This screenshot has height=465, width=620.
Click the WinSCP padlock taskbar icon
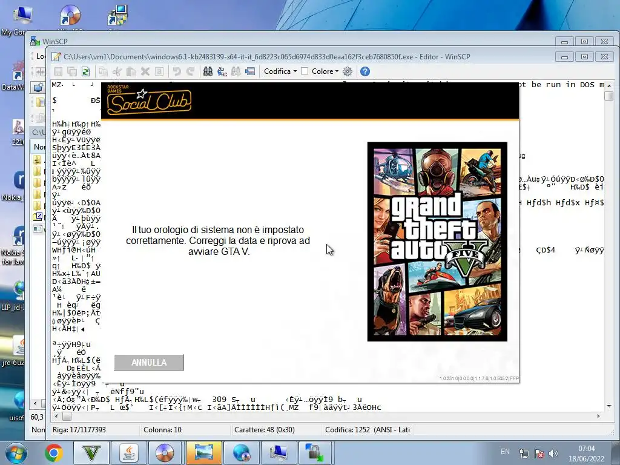click(315, 453)
